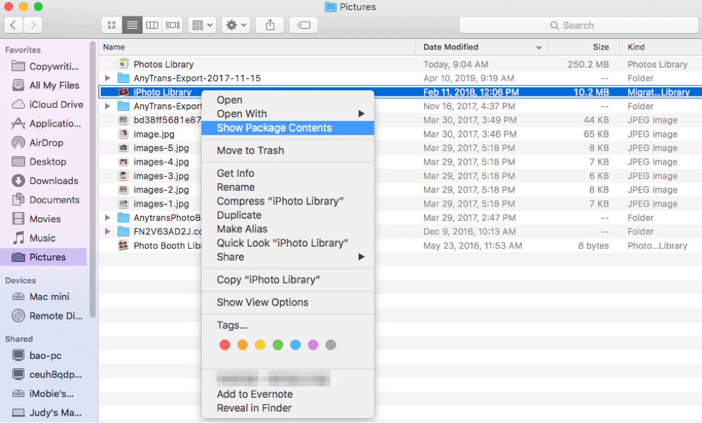Choose Show View Options
This screenshot has width=702, height=423.
click(287, 303)
